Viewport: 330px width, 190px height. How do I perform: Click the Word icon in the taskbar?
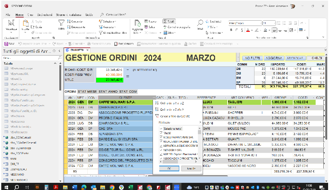coord(75,187)
